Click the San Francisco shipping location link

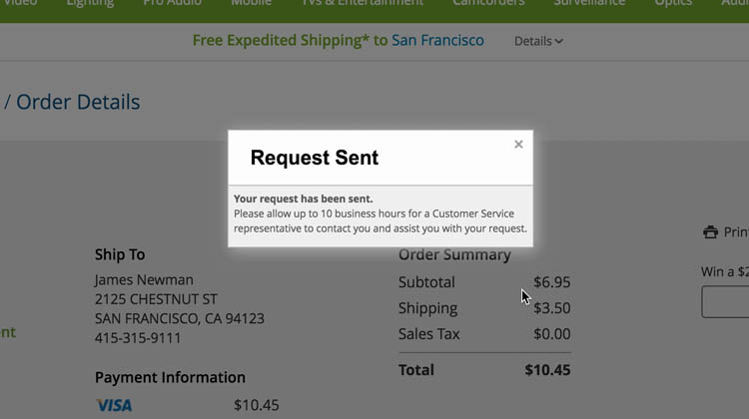[x=437, y=41]
